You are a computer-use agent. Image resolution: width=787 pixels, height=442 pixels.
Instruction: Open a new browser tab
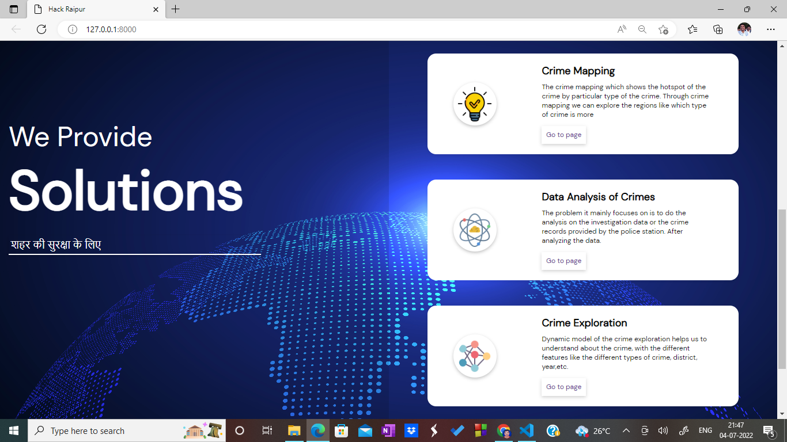176,9
